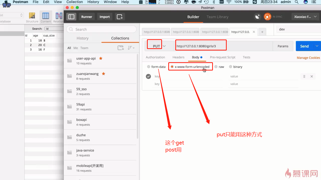Click the boxapi folder icon
Screen dimensions: 321x180
[x=69, y=122]
